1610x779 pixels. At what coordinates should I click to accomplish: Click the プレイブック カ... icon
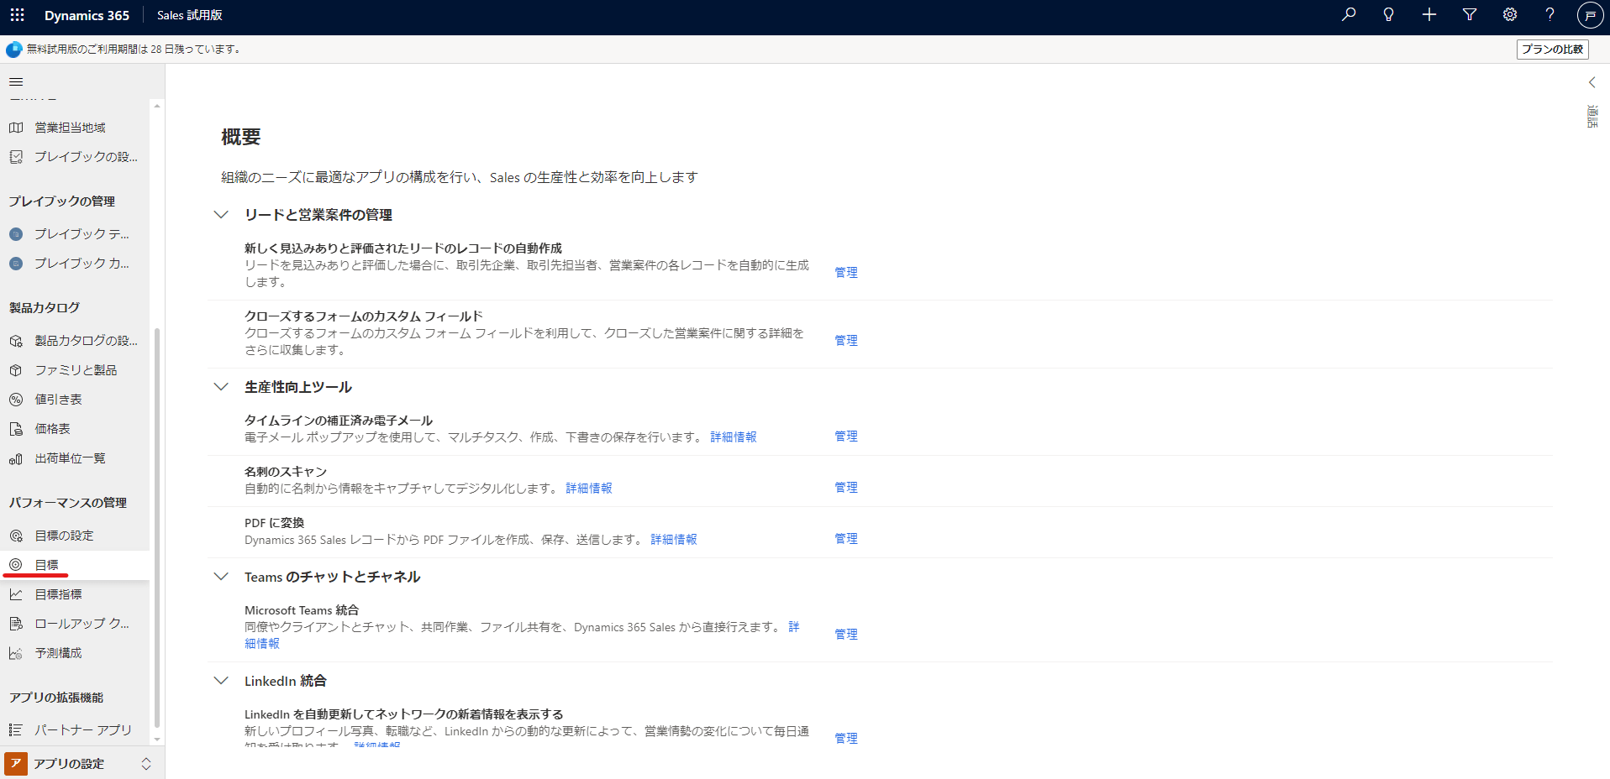click(x=16, y=264)
